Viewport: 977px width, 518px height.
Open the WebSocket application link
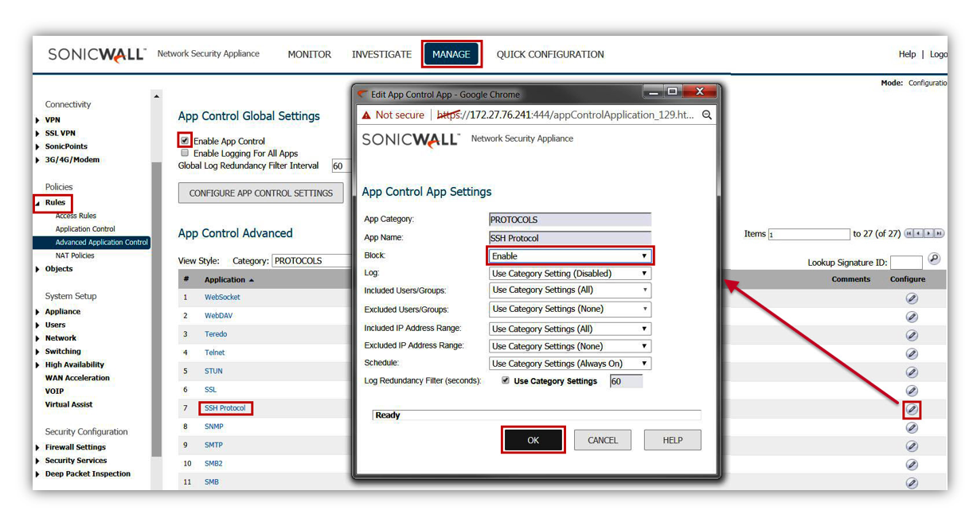[x=222, y=298]
